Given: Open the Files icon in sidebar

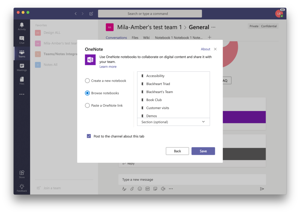Looking at the screenshot, I should click(22, 80).
